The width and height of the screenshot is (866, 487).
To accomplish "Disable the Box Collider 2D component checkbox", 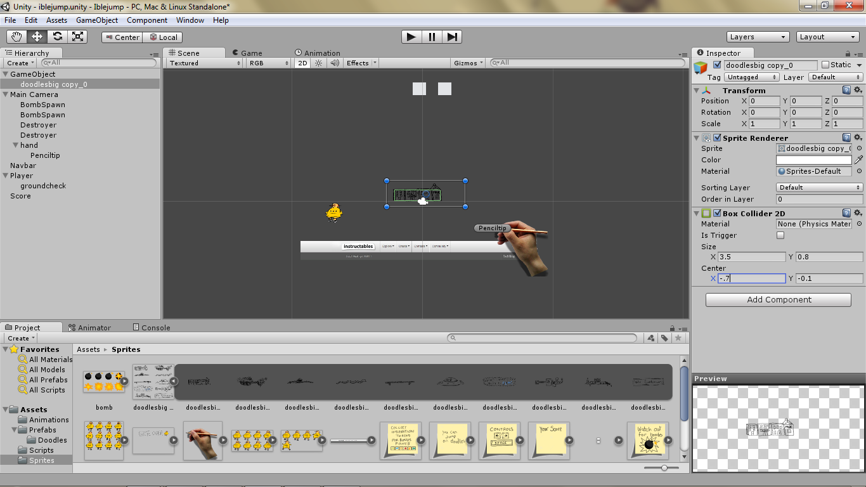I will [717, 213].
